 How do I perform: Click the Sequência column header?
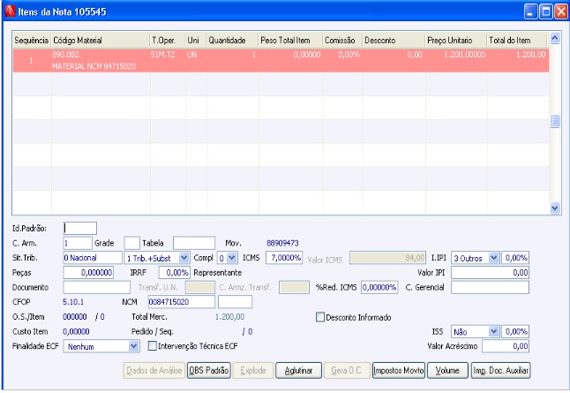coord(31,41)
